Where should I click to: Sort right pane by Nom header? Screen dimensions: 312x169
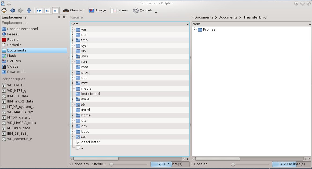251,24
